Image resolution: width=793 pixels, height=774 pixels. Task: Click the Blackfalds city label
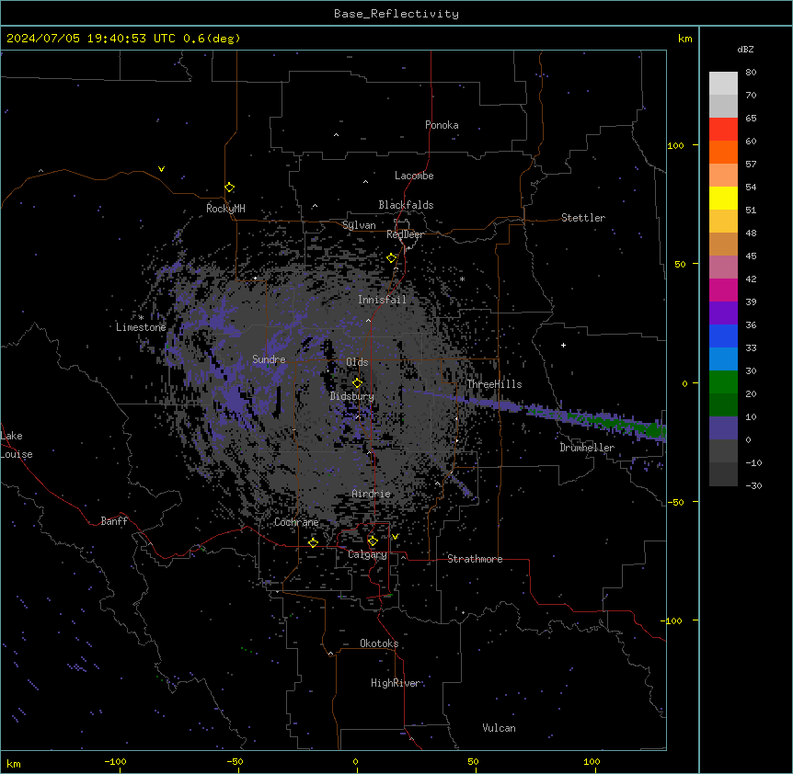pos(406,205)
